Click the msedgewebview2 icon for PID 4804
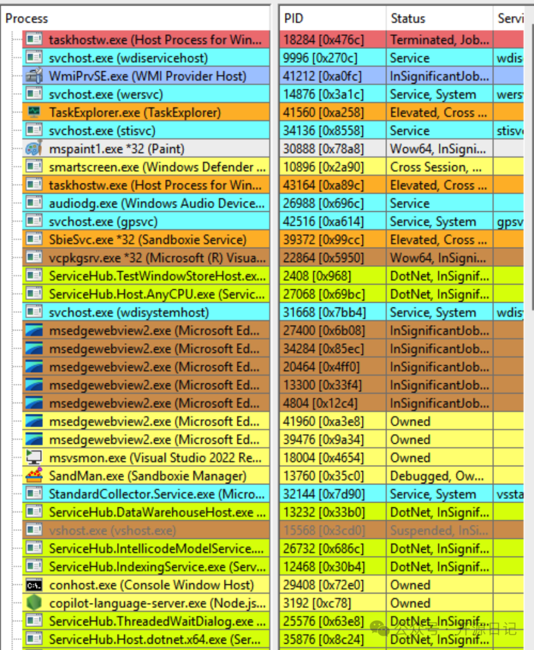This screenshot has height=650, width=534. point(34,403)
